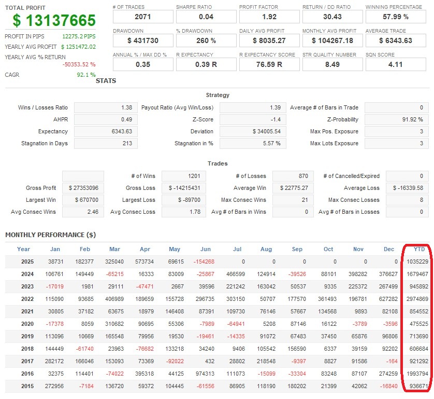The height and width of the screenshot is (399, 434).
Task: Select 2015 YTD total 936671
Action: 419,386
